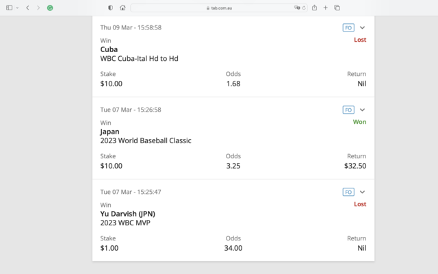Screen dimensions: 438x274
Task: Click the 'Thu 09 Mar - 15:58:58' timestamp
Action: [131, 27]
